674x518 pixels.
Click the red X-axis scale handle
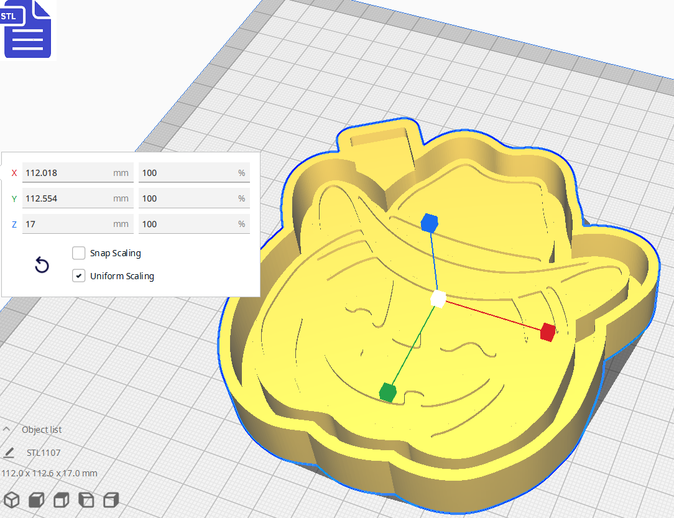point(548,331)
